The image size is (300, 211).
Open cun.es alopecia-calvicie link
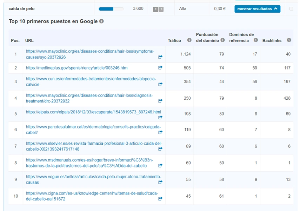click(x=91, y=81)
